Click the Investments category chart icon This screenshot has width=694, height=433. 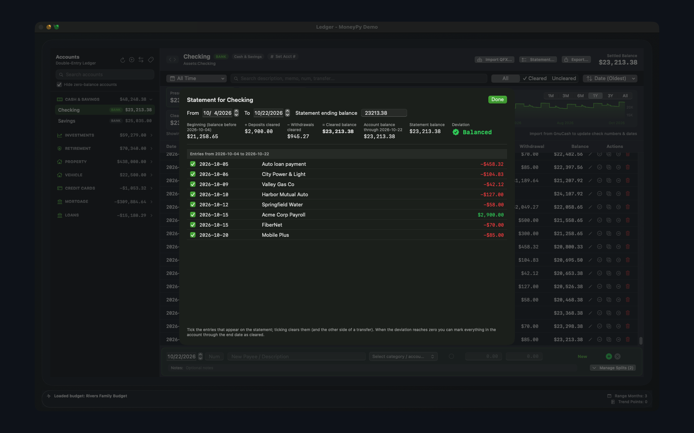point(59,135)
